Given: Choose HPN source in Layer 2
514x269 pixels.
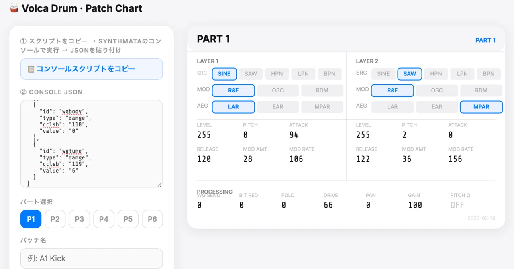Looking at the screenshot, I should 436,74.
